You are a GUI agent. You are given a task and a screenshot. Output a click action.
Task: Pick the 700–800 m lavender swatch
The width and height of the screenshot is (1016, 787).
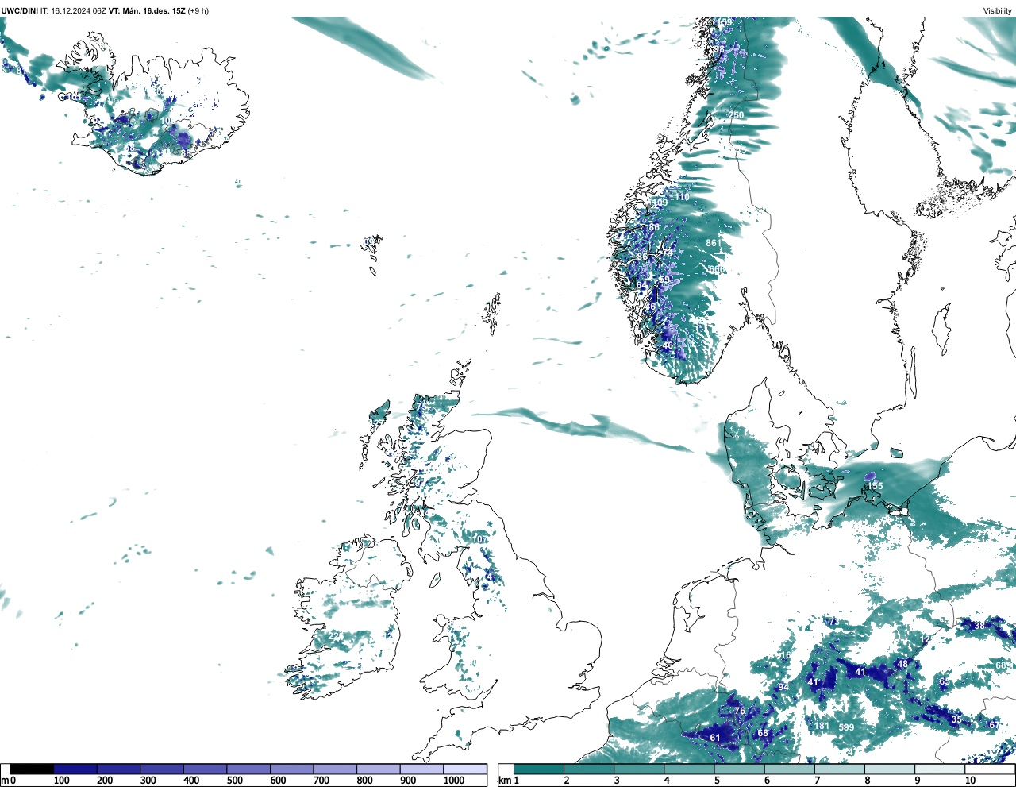click(335, 769)
